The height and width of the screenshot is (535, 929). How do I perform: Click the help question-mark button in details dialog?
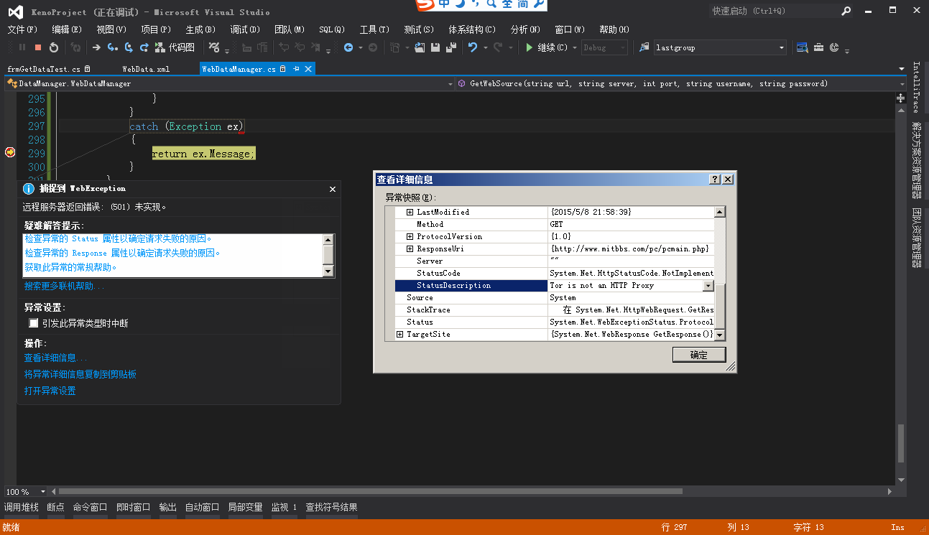coord(715,180)
